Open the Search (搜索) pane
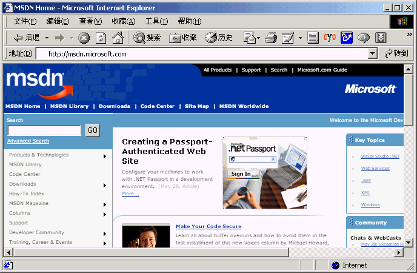 147,38
